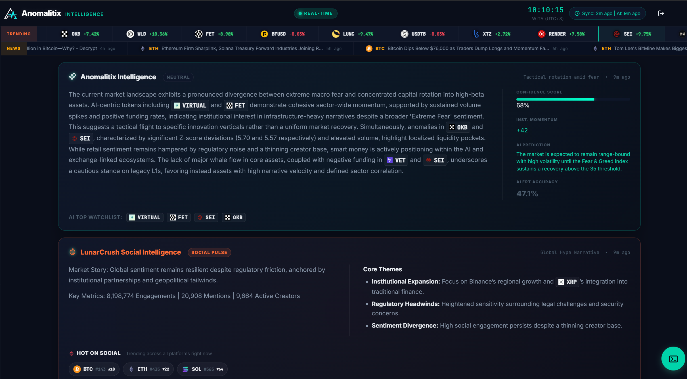Click the flame icon next to HOT ON SOCIAL
Viewport: 687px width, 379px height.
click(x=72, y=353)
